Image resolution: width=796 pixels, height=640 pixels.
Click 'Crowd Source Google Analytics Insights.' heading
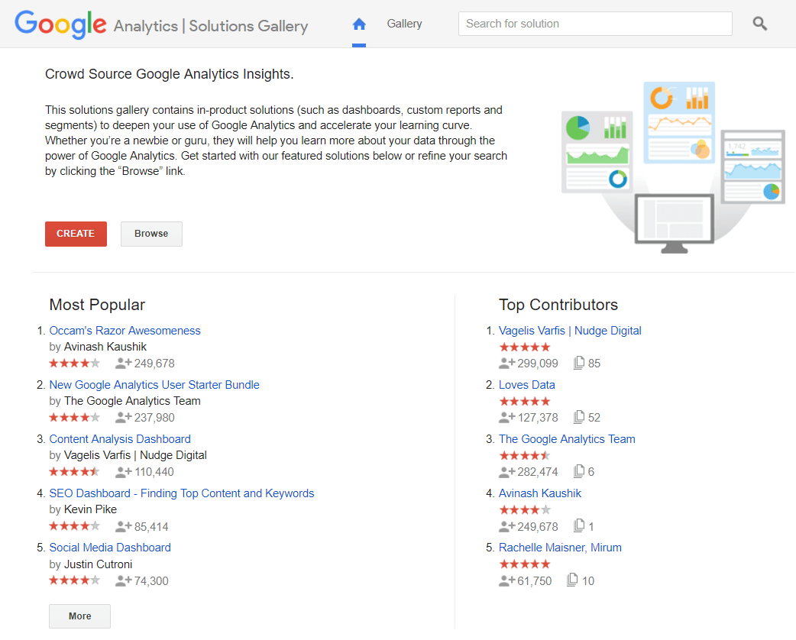point(170,74)
